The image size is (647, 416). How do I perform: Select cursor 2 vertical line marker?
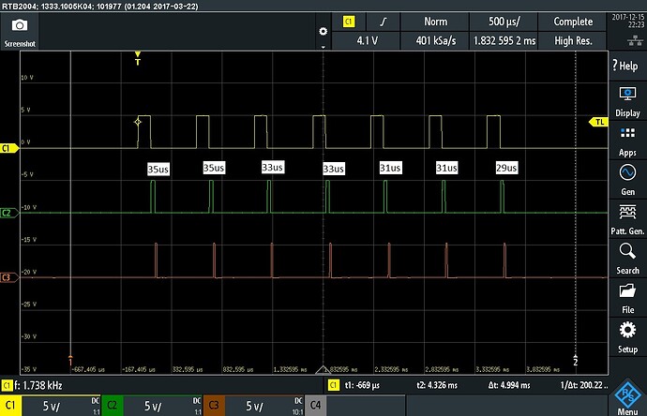point(575,361)
